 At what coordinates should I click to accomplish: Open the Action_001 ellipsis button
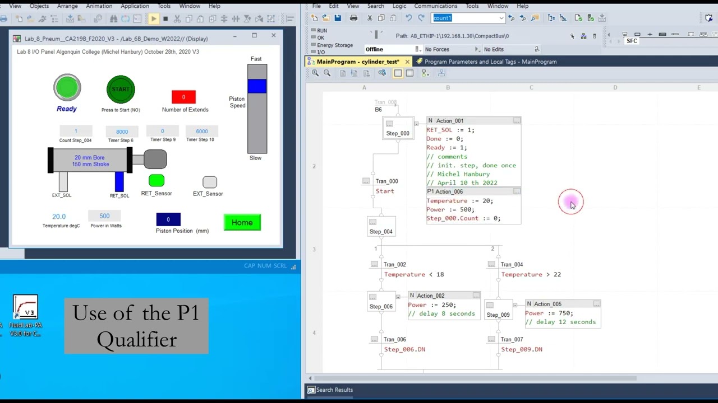pos(517,120)
